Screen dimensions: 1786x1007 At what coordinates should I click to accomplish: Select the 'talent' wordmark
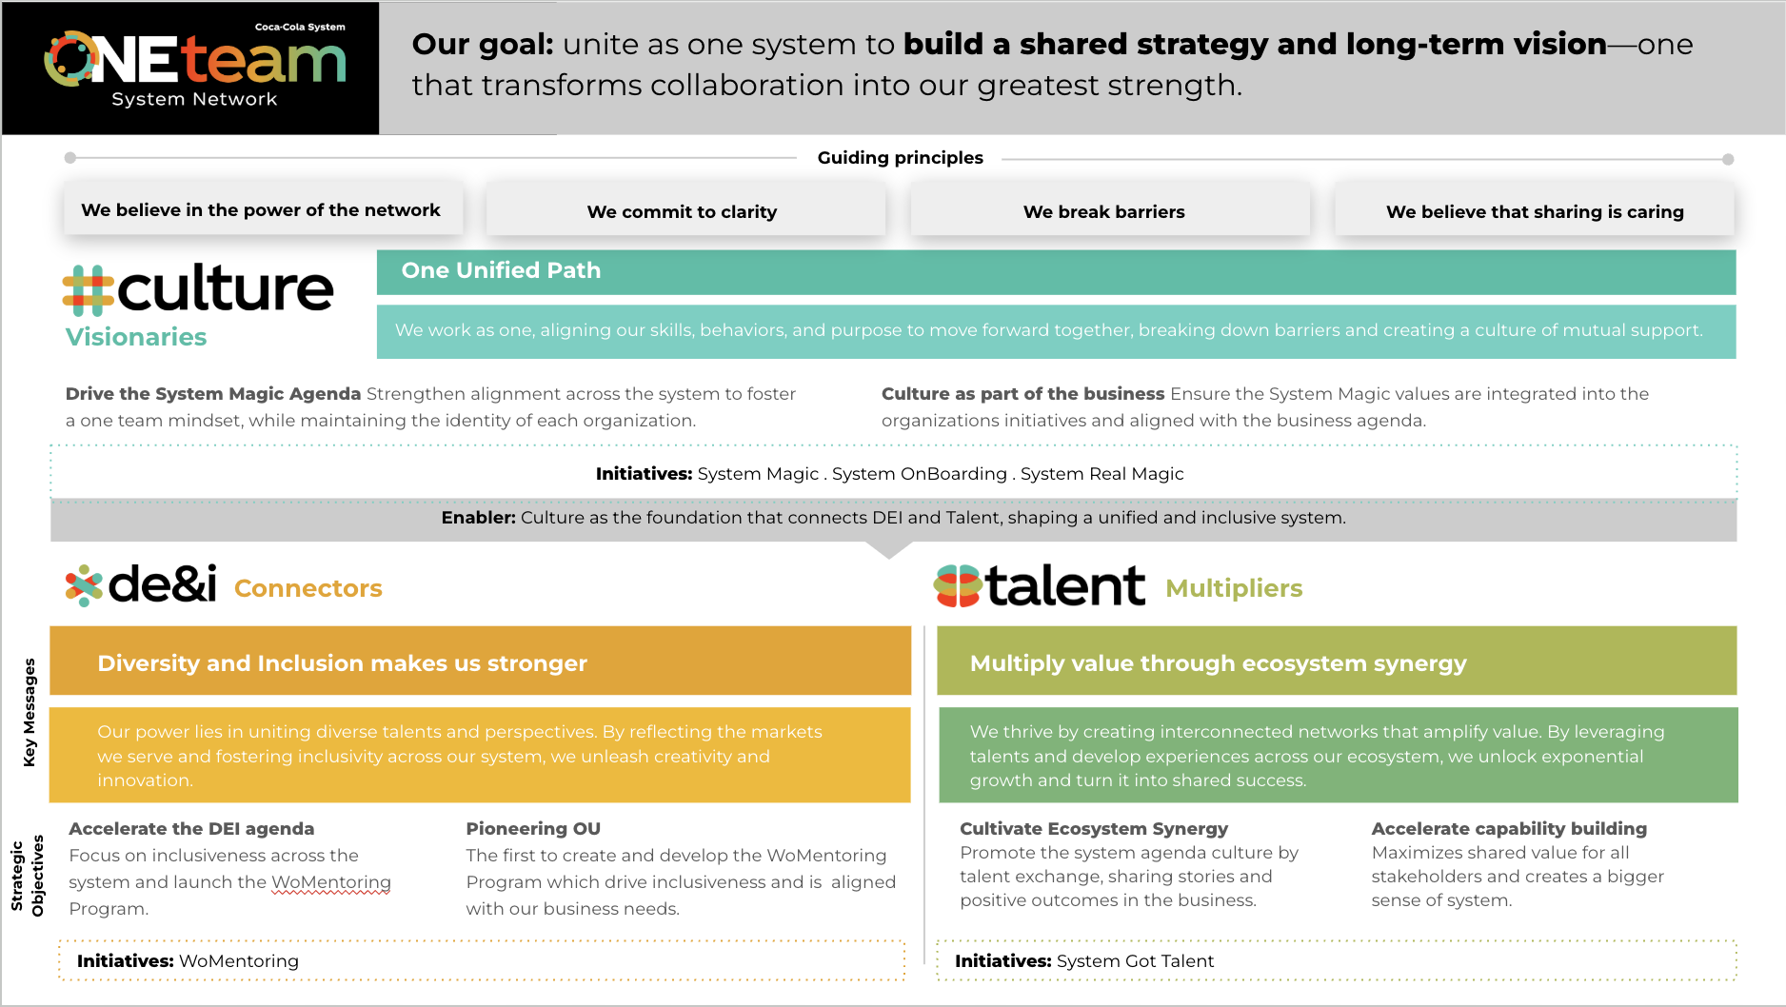coord(1065,585)
